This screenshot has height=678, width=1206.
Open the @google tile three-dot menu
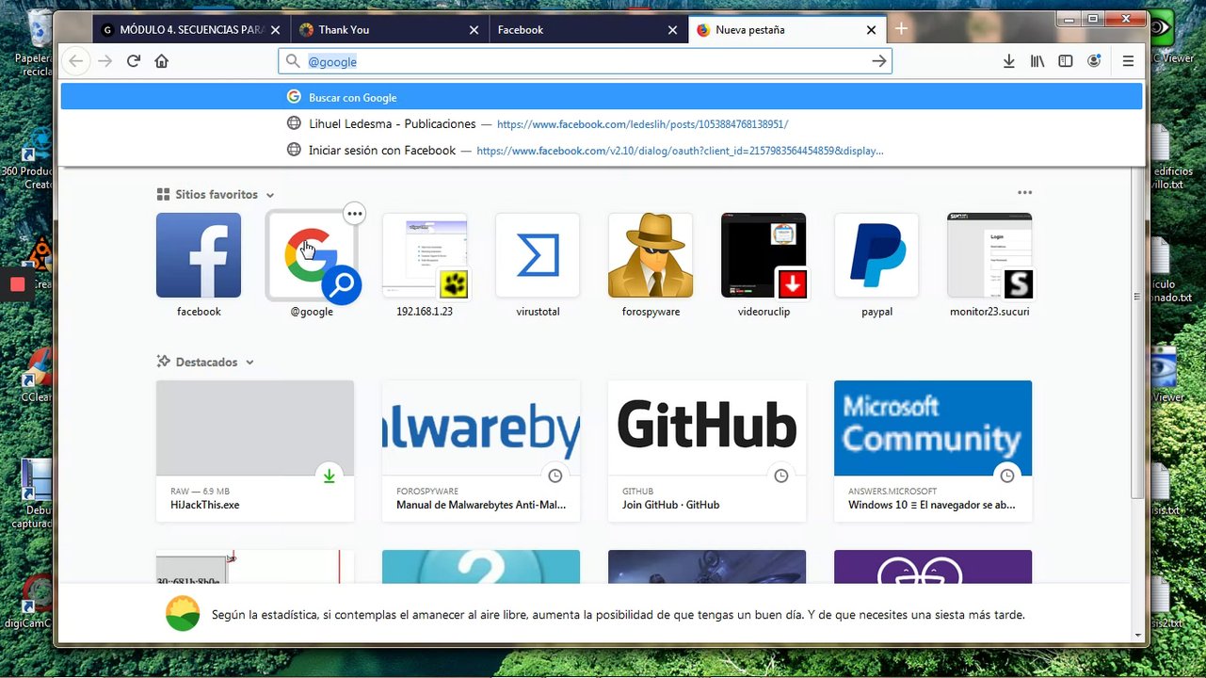point(354,214)
